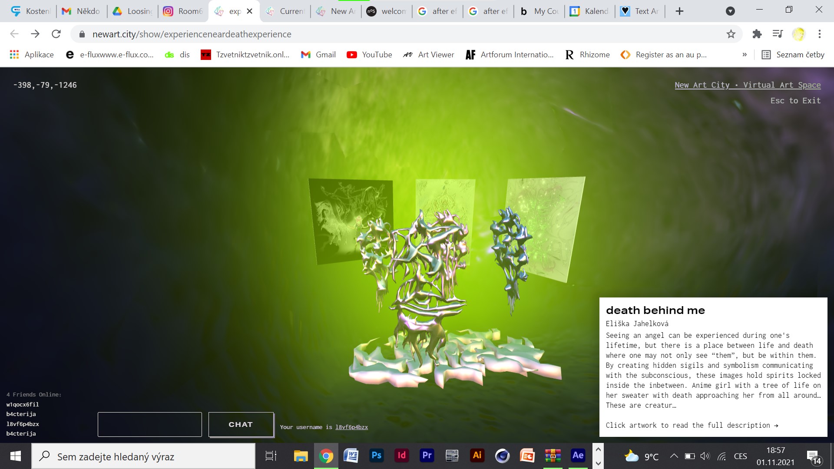
Task: Bookmark this page with star icon
Action: [x=731, y=34]
